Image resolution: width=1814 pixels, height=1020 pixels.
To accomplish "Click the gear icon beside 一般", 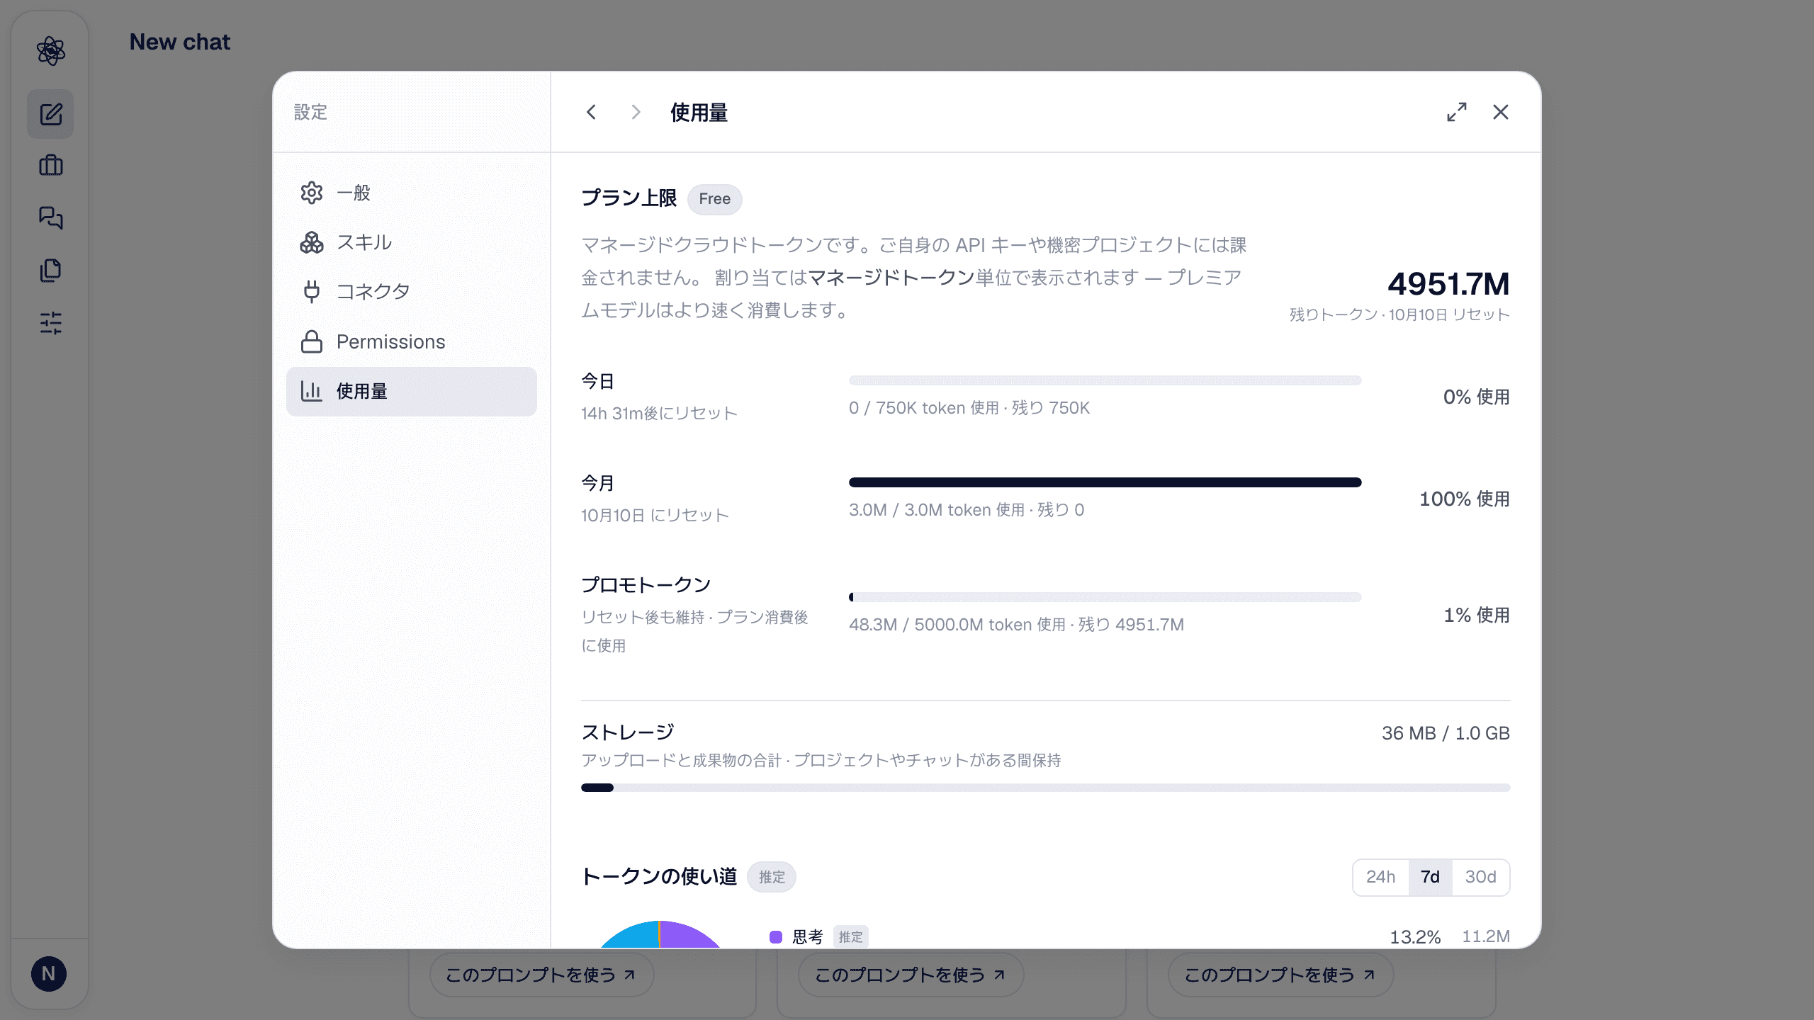I will (x=312, y=193).
